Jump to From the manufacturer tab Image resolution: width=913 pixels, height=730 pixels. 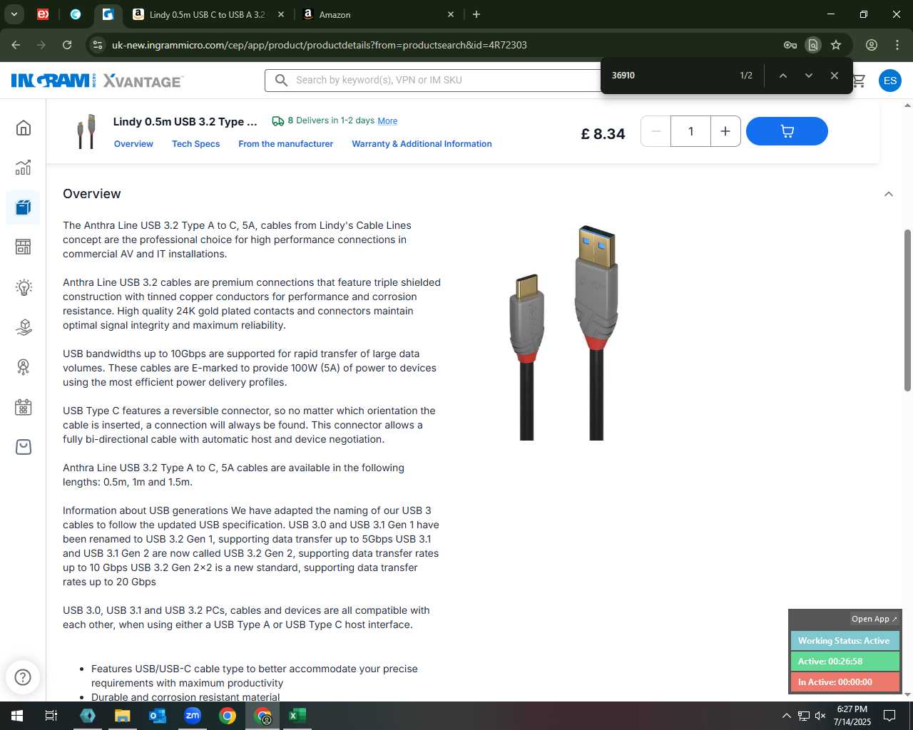285,144
